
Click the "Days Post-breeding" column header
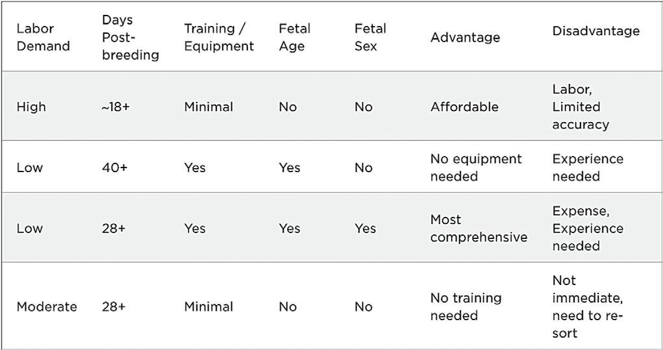coord(130,38)
